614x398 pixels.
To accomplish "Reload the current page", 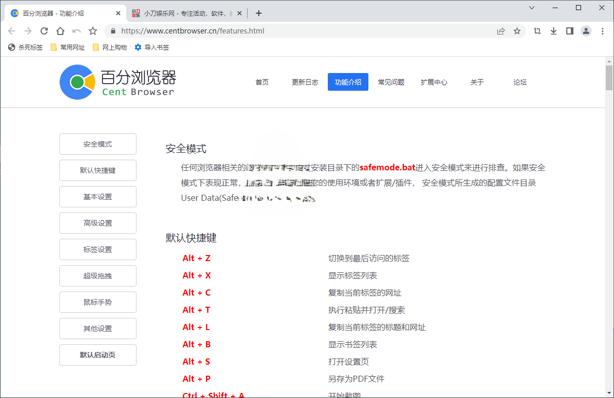I will click(x=44, y=31).
